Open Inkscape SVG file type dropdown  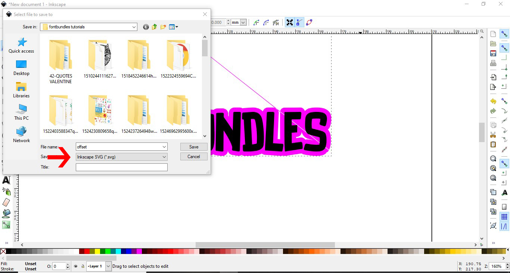(121, 157)
